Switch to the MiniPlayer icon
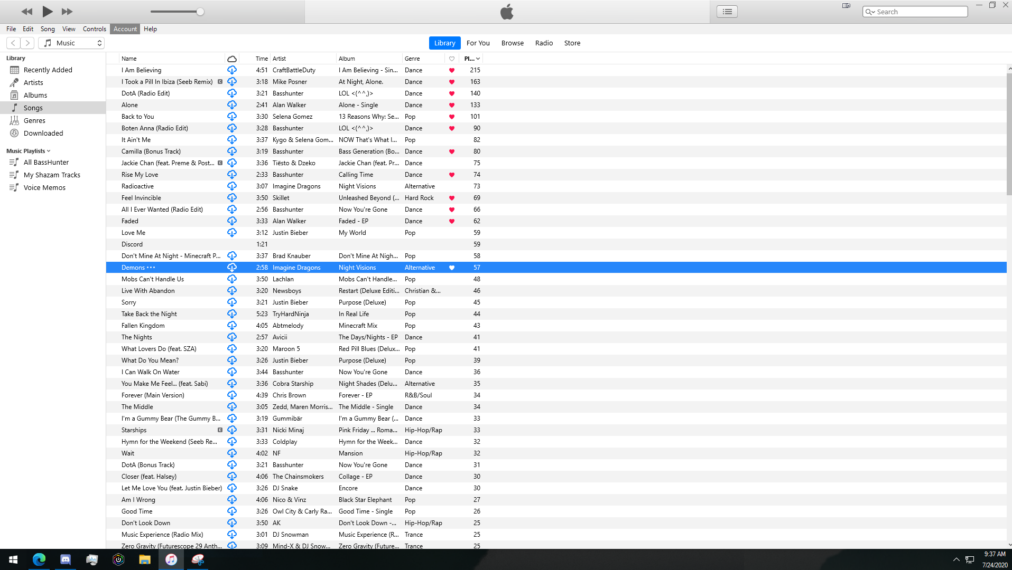This screenshot has height=570, width=1012. (846, 6)
